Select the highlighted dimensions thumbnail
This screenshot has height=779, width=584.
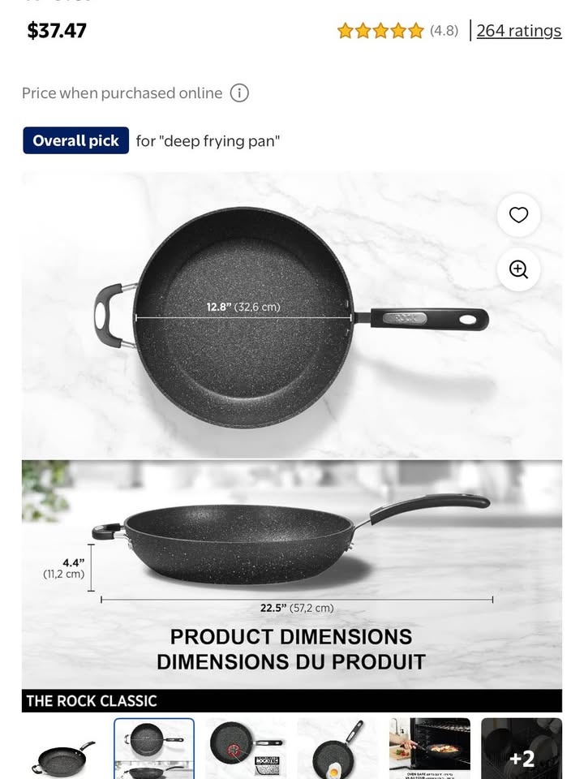(154, 749)
